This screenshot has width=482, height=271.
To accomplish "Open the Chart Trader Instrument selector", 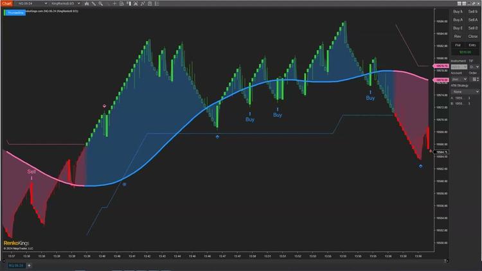I will click(459, 67).
